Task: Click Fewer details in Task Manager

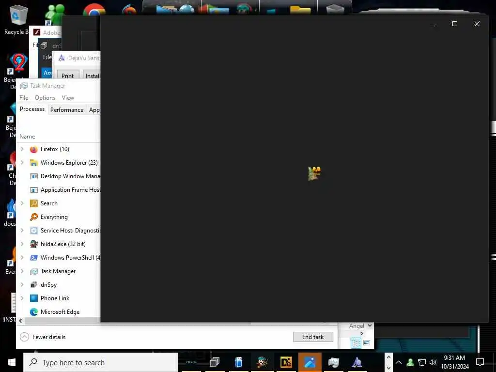Action: 43,337
